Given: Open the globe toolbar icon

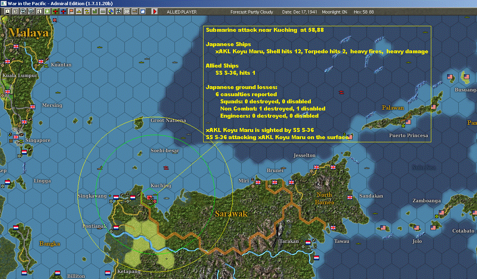Looking at the screenshot, I should coord(111,12).
